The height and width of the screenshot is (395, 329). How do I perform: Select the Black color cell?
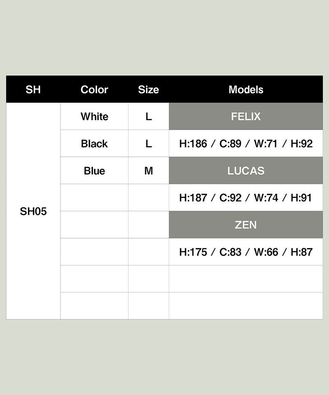tap(94, 144)
